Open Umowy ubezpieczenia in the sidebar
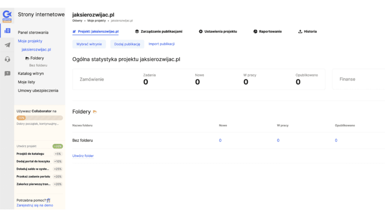The height and width of the screenshot is (217, 385). coord(38,90)
